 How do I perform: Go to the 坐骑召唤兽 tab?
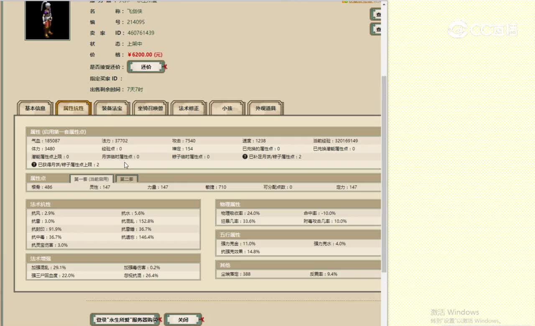click(x=150, y=108)
